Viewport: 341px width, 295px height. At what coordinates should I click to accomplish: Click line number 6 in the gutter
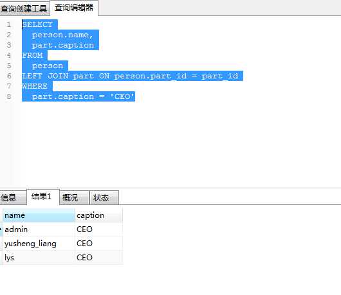click(9, 76)
